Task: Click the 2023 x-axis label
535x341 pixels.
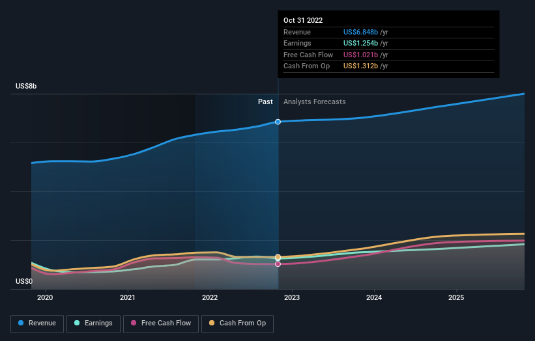Action: click(x=292, y=298)
